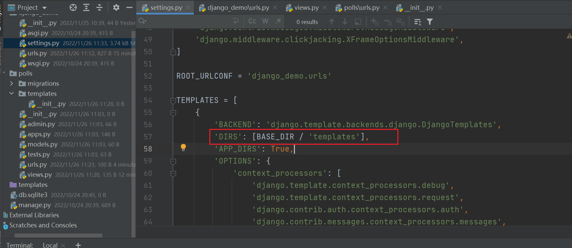Screen dimensions: 572x248
Task: Unselect the last occurrence
Action: 388,22
